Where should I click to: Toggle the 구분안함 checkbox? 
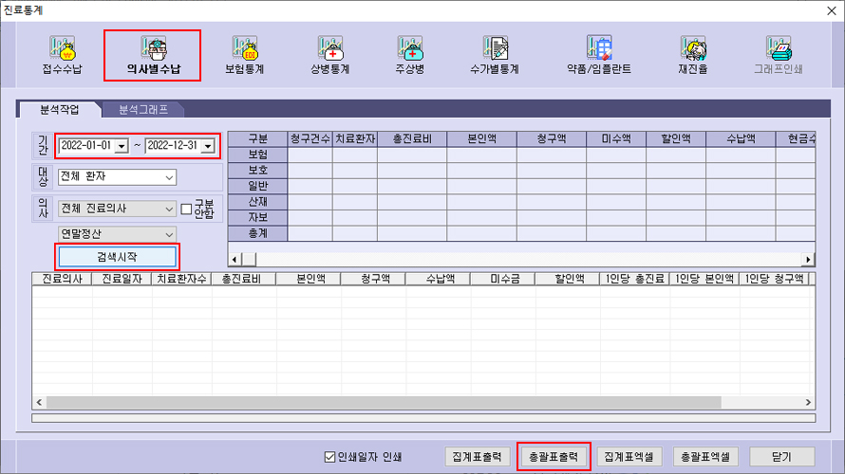click(x=186, y=209)
